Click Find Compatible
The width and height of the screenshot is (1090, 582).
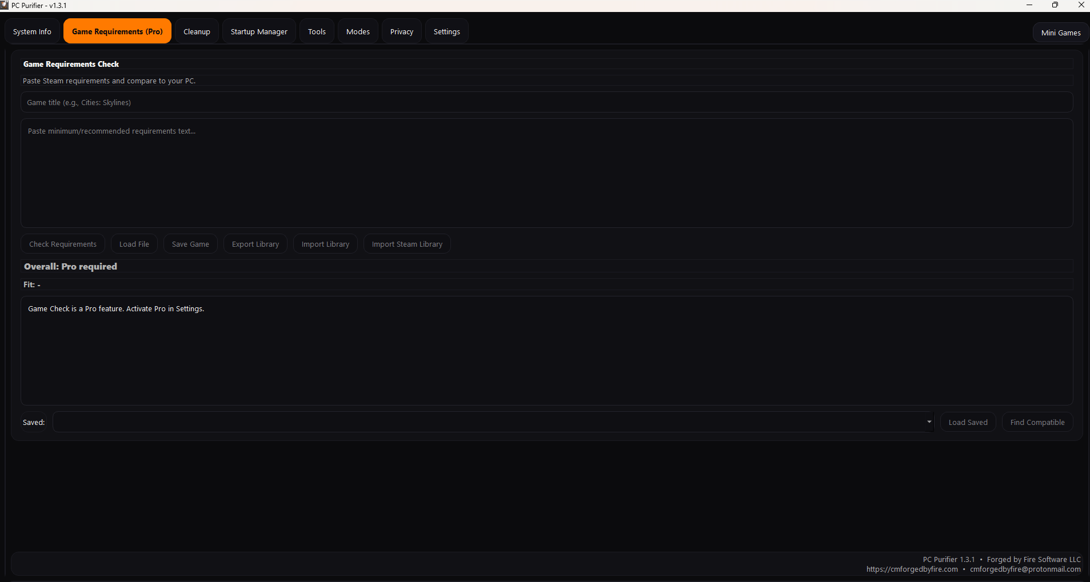(x=1037, y=422)
